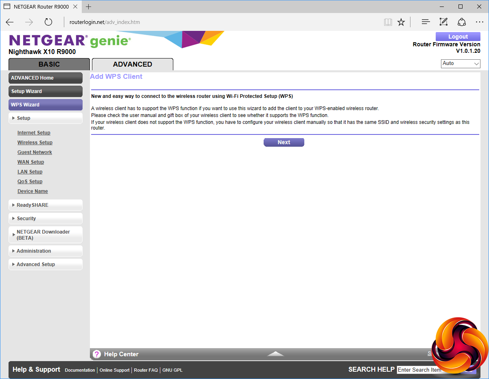Image resolution: width=489 pixels, height=379 pixels.
Task: Open Internet Setup link
Action: point(34,133)
